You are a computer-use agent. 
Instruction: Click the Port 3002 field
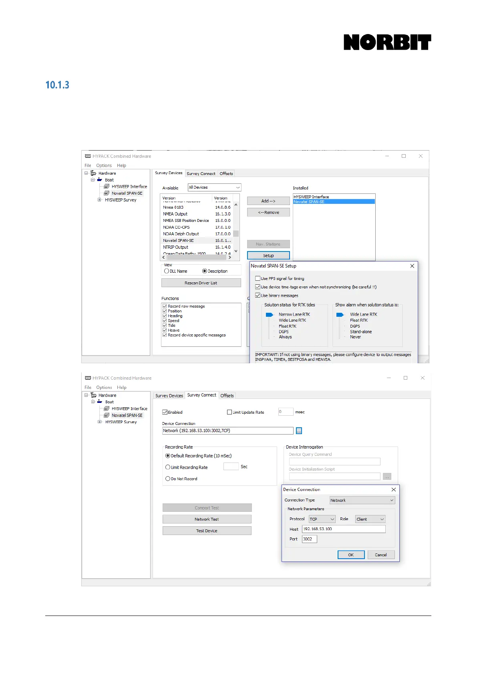(309, 539)
